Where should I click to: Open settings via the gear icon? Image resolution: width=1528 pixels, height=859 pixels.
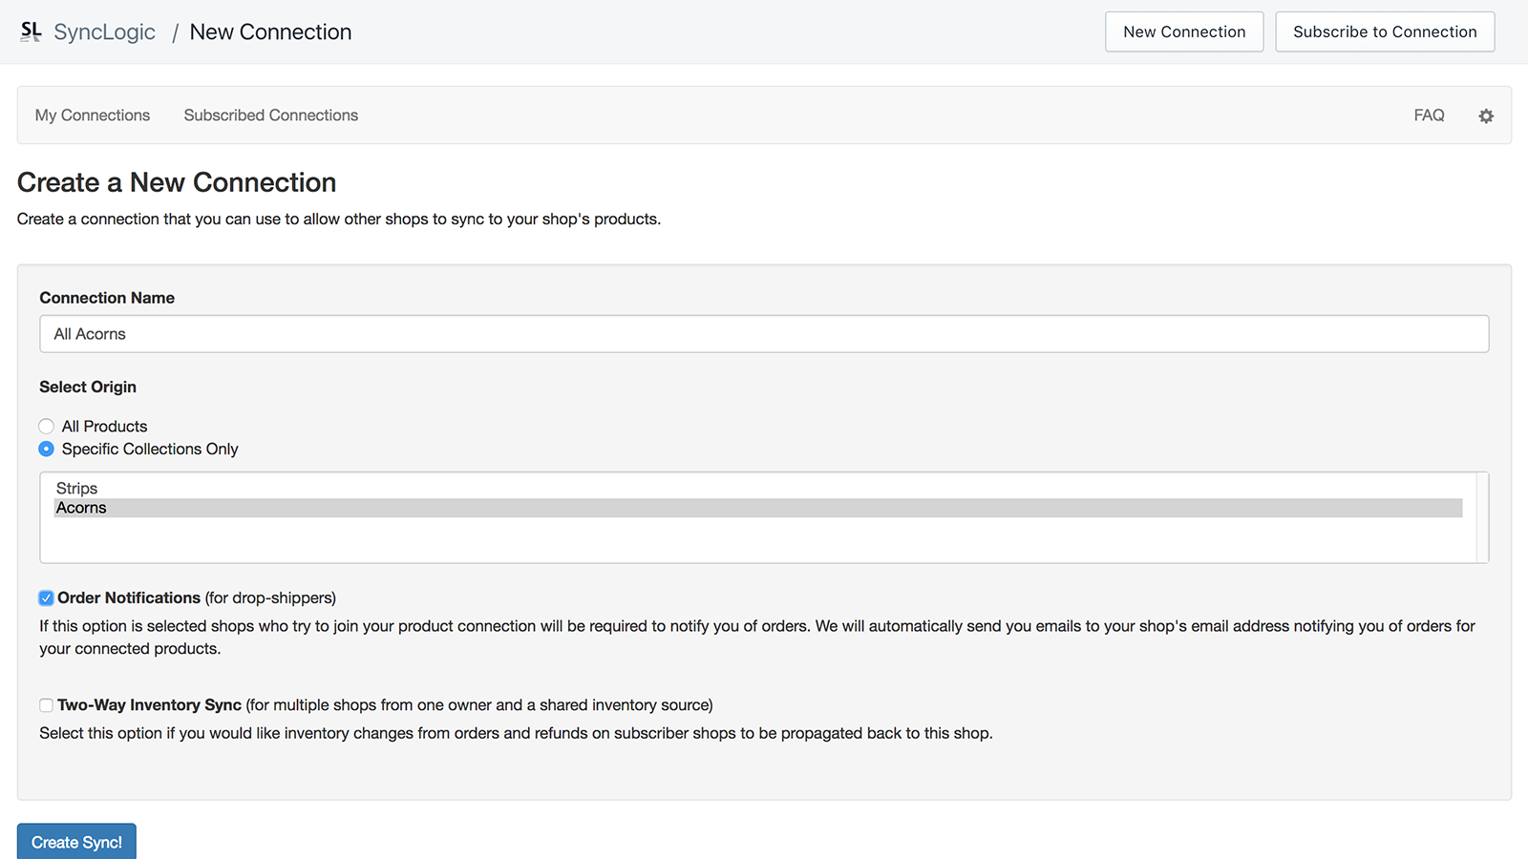point(1486,115)
